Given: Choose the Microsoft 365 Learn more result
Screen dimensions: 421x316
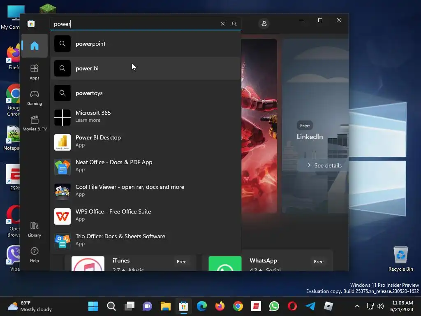Looking at the screenshot, I should [x=145, y=118].
